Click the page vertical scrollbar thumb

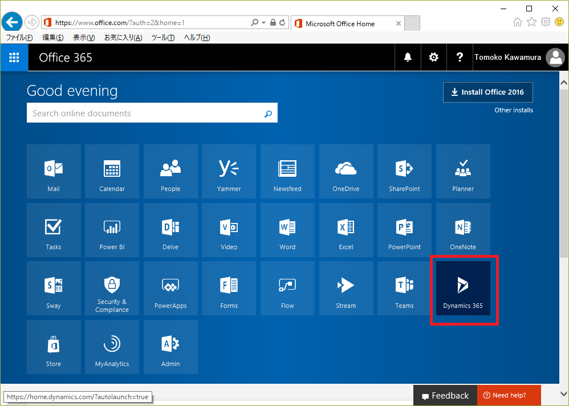pos(564,173)
